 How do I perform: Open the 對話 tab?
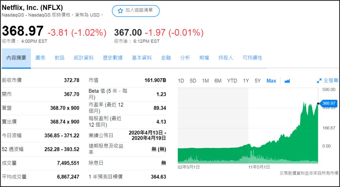[59, 58]
